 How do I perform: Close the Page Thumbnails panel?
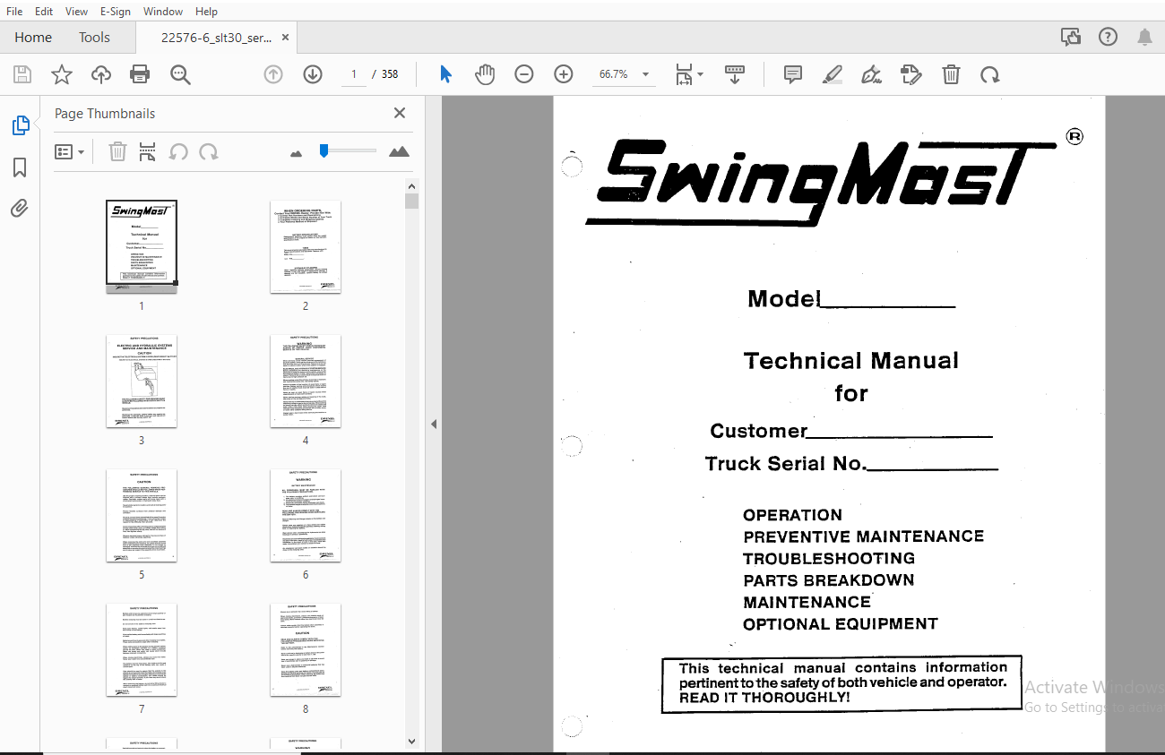pos(400,113)
